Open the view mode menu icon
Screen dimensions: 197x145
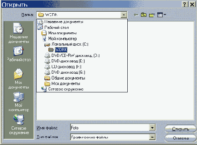pos(162,15)
